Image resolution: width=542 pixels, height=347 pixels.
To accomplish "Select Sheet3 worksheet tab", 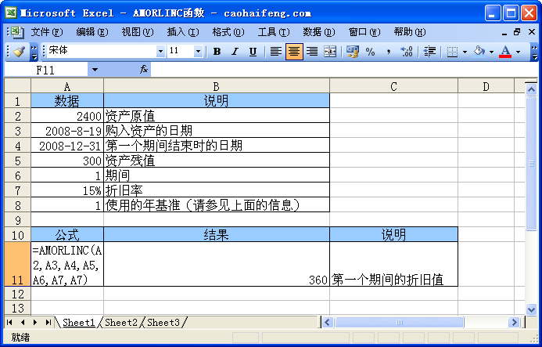I will (x=163, y=323).
